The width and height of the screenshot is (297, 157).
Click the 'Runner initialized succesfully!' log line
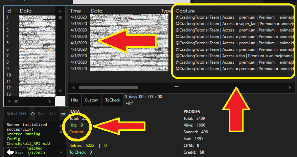pos(27,127)
